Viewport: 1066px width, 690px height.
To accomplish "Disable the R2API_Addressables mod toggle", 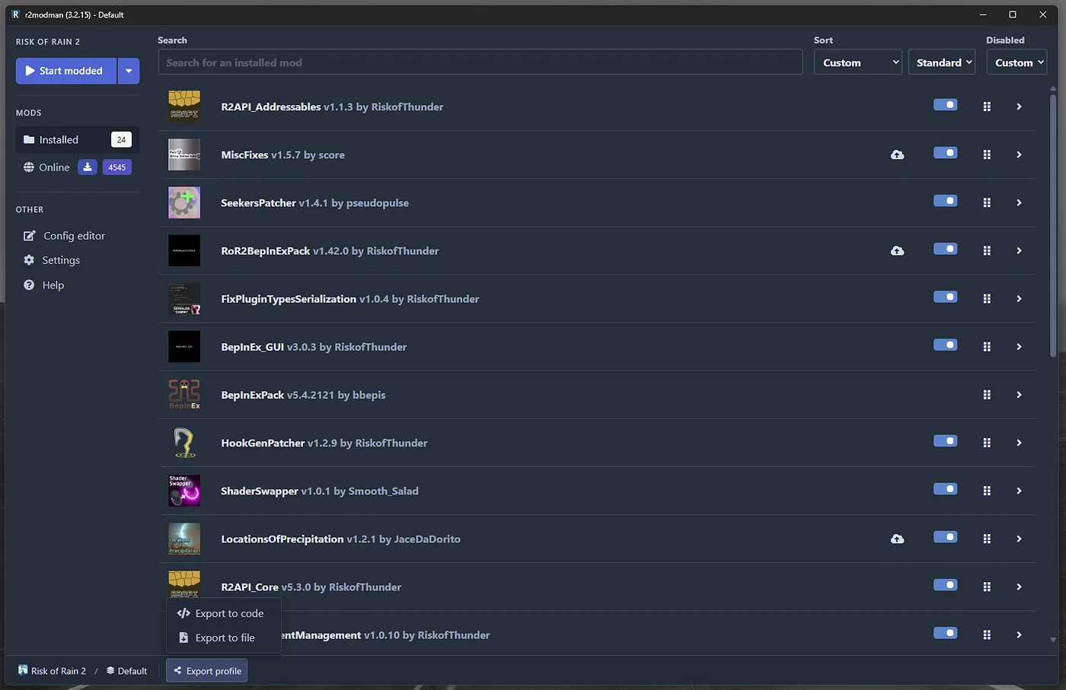I will click(x=946, y=105).
